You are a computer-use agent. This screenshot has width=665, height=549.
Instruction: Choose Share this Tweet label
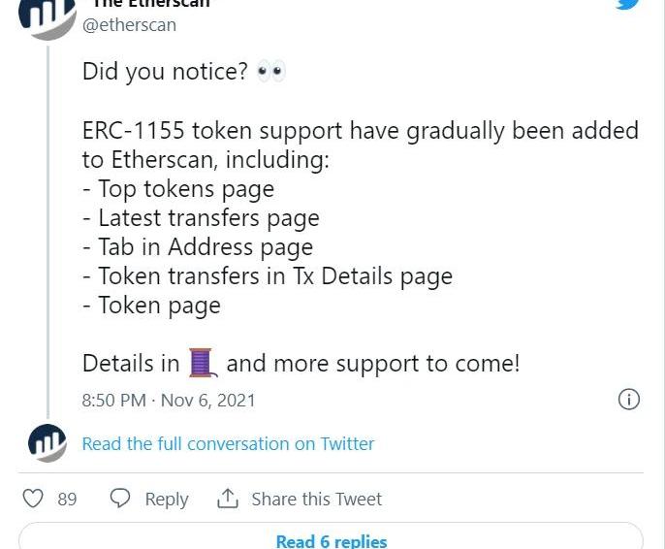[316, 499]
